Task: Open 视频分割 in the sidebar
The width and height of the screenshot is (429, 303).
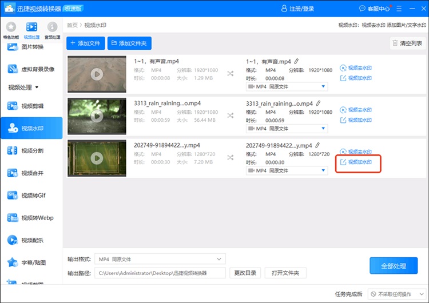Action: point(31,150)
